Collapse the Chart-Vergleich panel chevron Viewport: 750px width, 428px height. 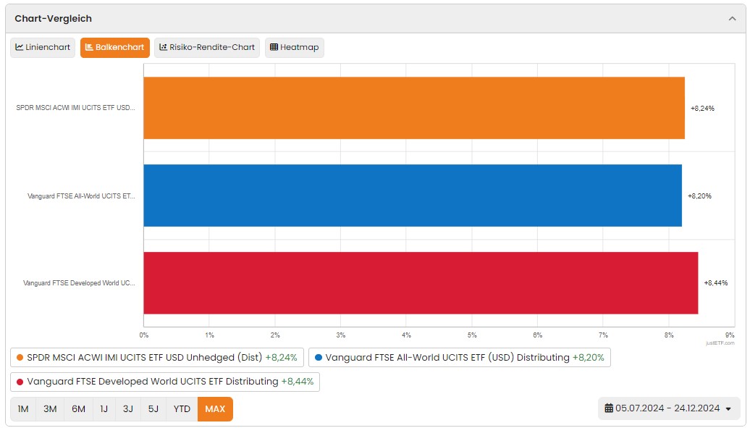click(x=732, y=19)
